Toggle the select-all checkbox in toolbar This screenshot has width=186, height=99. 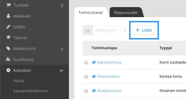(88, 30)
